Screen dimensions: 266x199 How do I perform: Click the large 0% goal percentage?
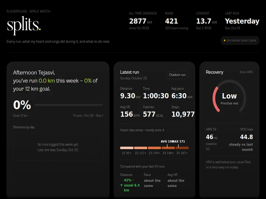pyautogui.click(x=22, y=105)
